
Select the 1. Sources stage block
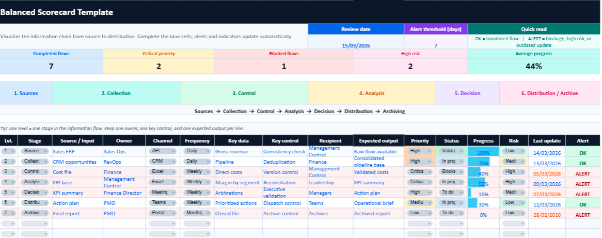[26, 93]
